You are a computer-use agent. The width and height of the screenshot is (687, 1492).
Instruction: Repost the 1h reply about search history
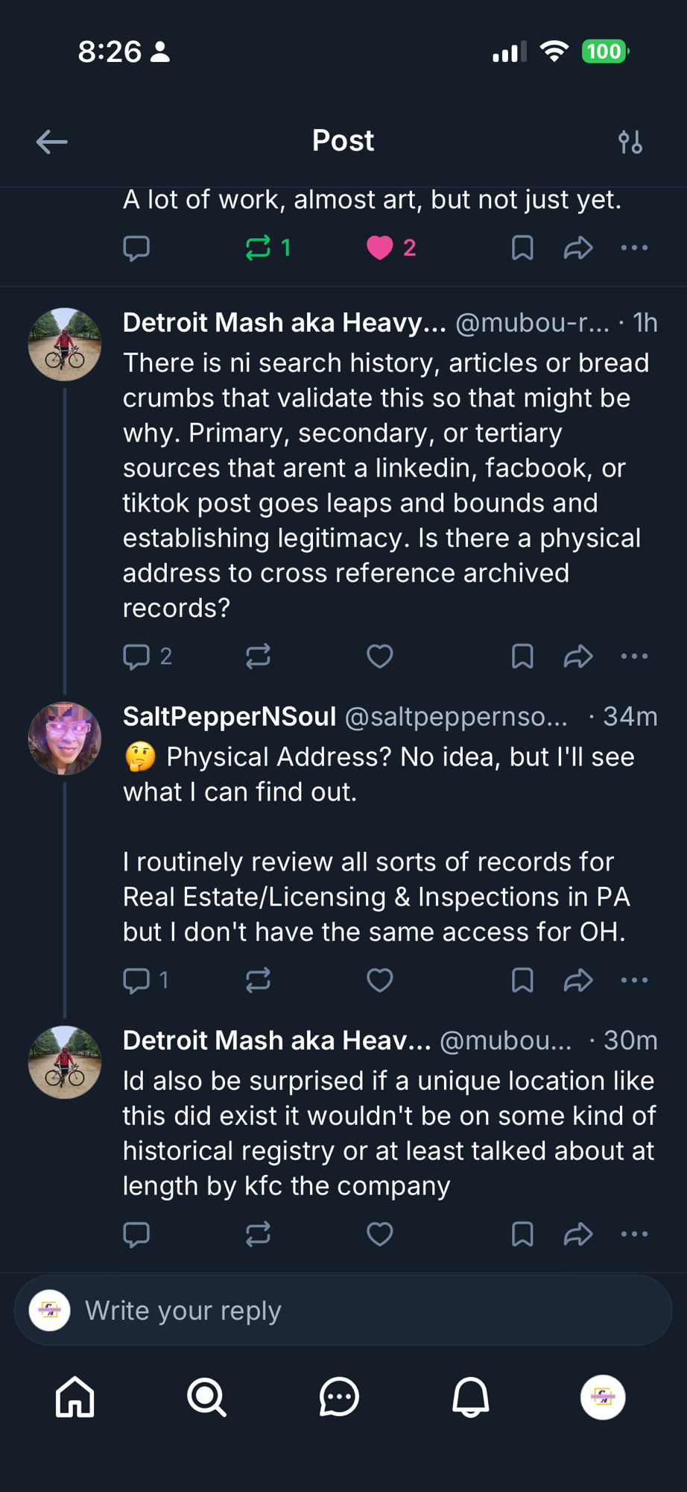pyautogui.click(x=259, y=656)
